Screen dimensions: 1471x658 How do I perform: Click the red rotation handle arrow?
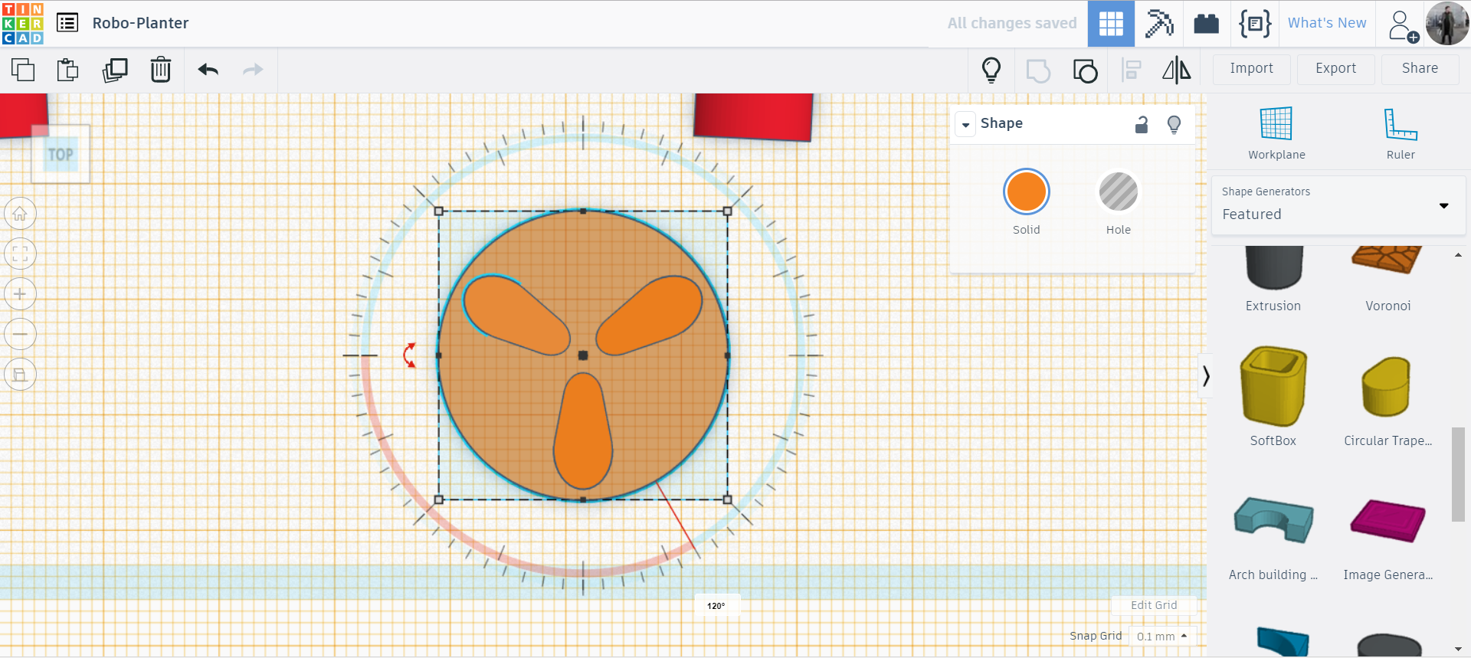(x=410, y=355)
